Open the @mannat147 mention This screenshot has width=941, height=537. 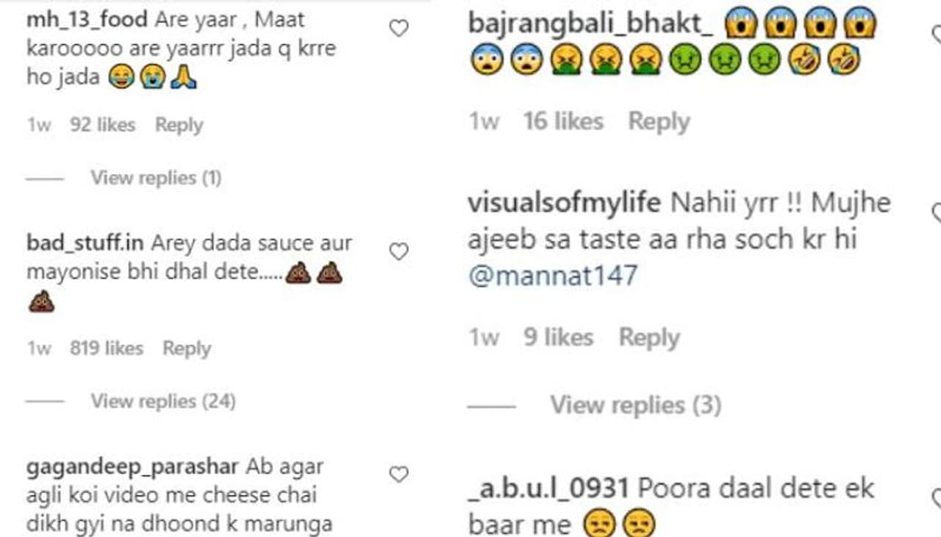552,276
